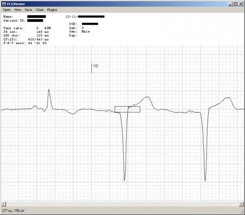Click the scroll right arrow of horizontal scrollbar
The height and width of the screenshot is (215, 245).
[241, 204]
